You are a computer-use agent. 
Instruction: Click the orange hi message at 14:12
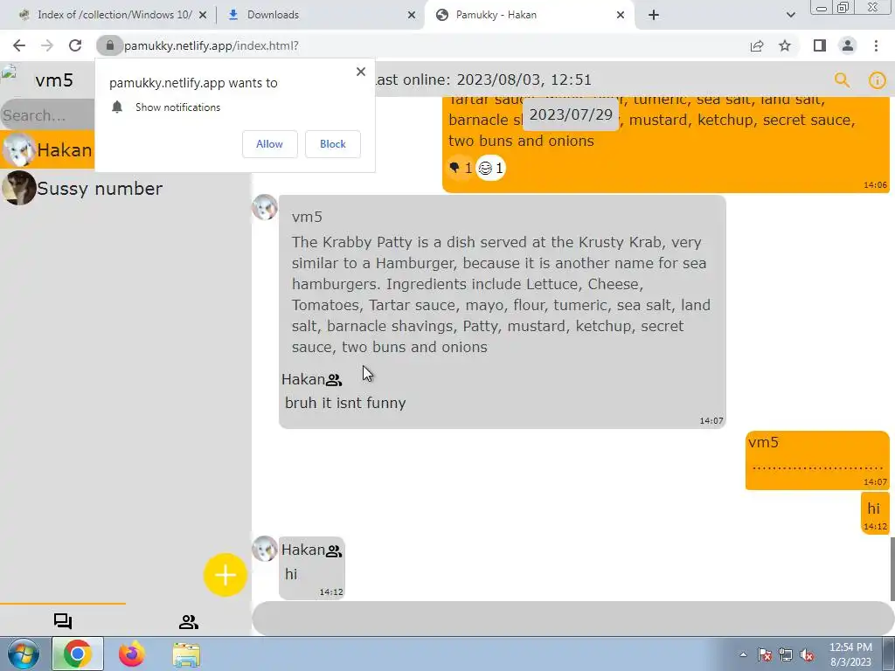click(875, 513)
